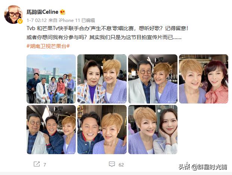232x175 pixels.
Task: Click the repost share icon
Action: 37,164
